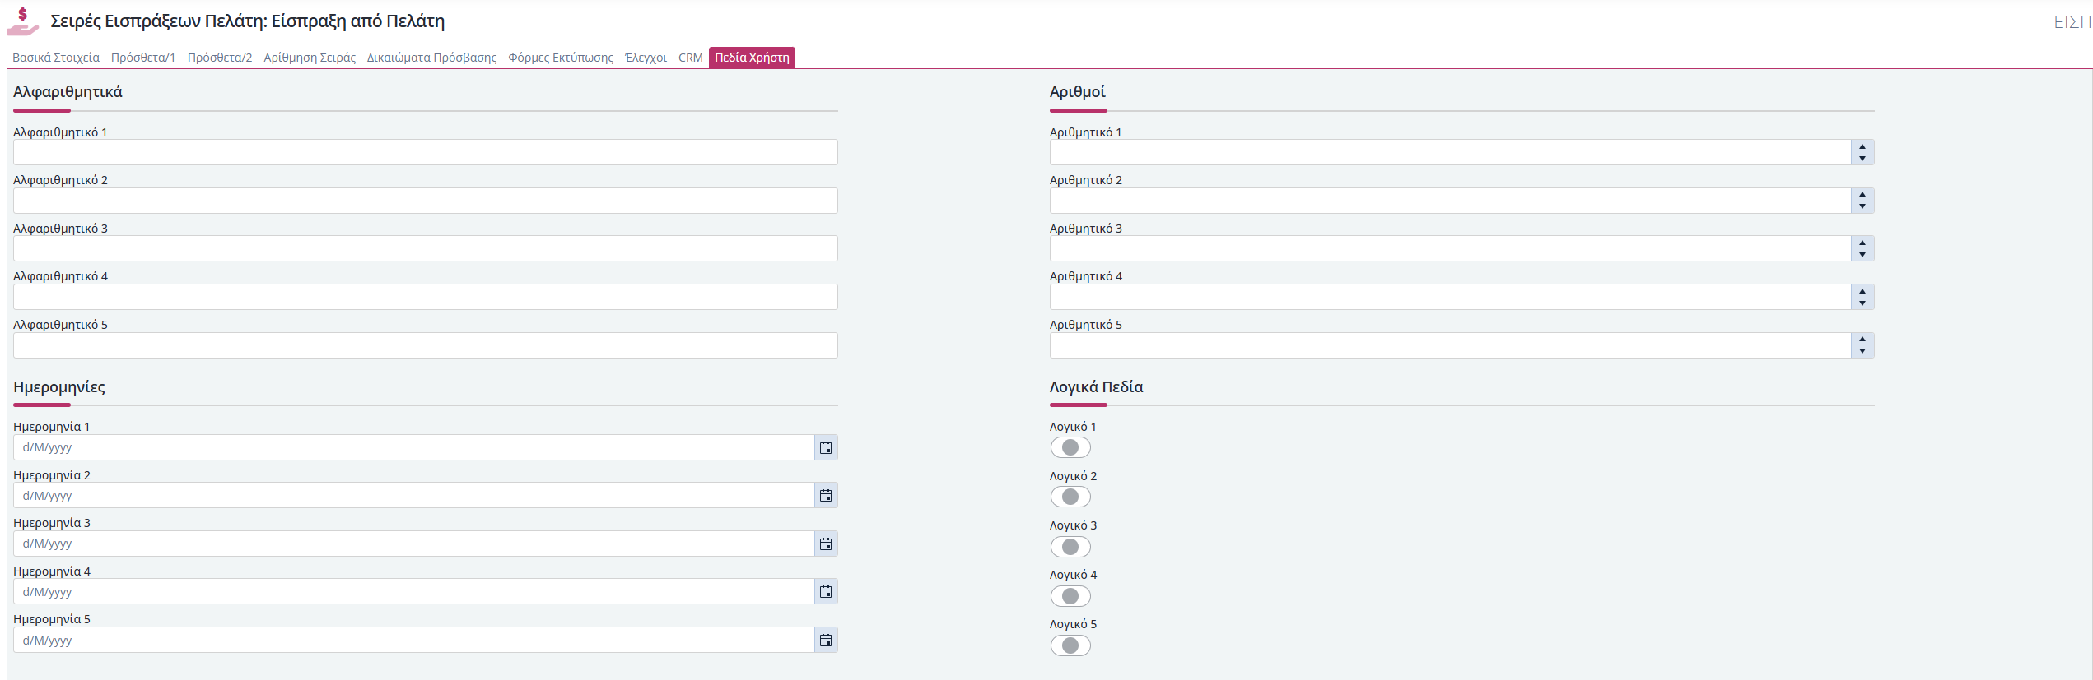This screenshot has height=680, width=2093.
Task: Click the Ημερομηνία 5 date input
Action: tap(414, 640)
